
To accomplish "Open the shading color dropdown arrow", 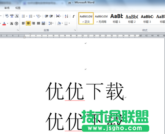I will click(62, 23).
